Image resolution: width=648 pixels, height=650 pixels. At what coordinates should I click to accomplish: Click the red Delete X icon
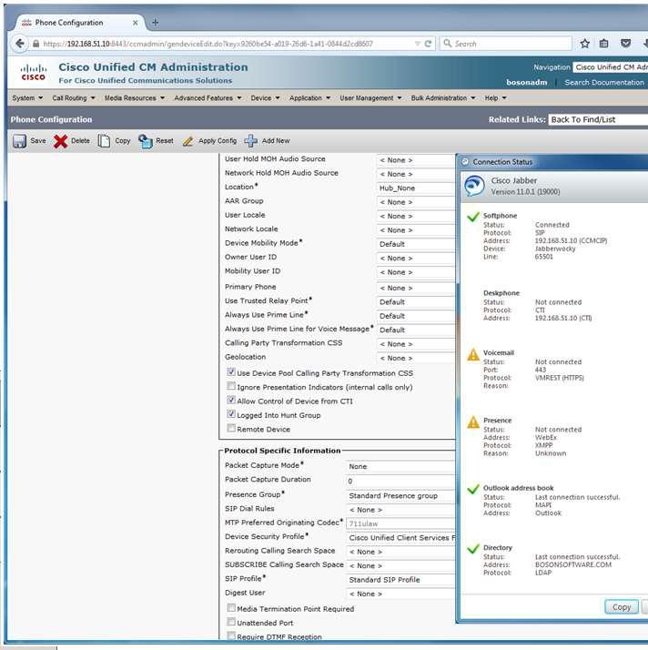[60, 141]
